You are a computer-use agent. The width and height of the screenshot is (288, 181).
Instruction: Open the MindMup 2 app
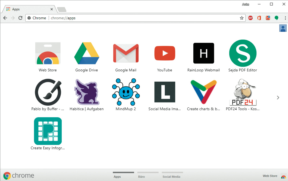coord(126,92)
